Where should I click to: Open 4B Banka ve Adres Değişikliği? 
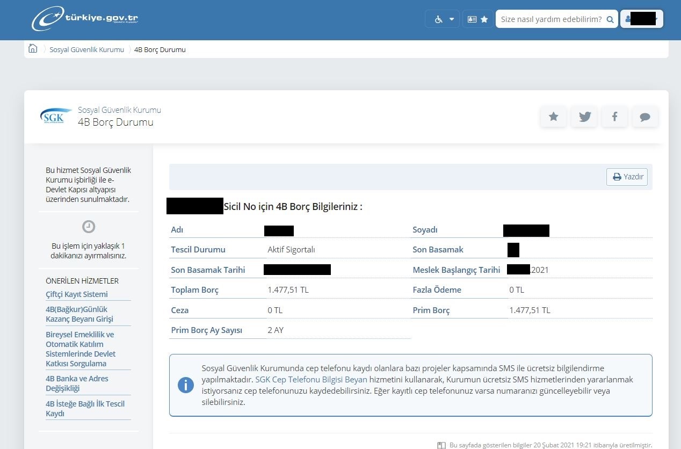pyautogui.click(x=77, y=383)
